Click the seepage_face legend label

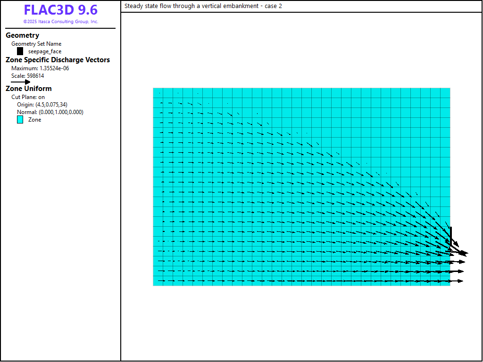(x=45, y=51)
